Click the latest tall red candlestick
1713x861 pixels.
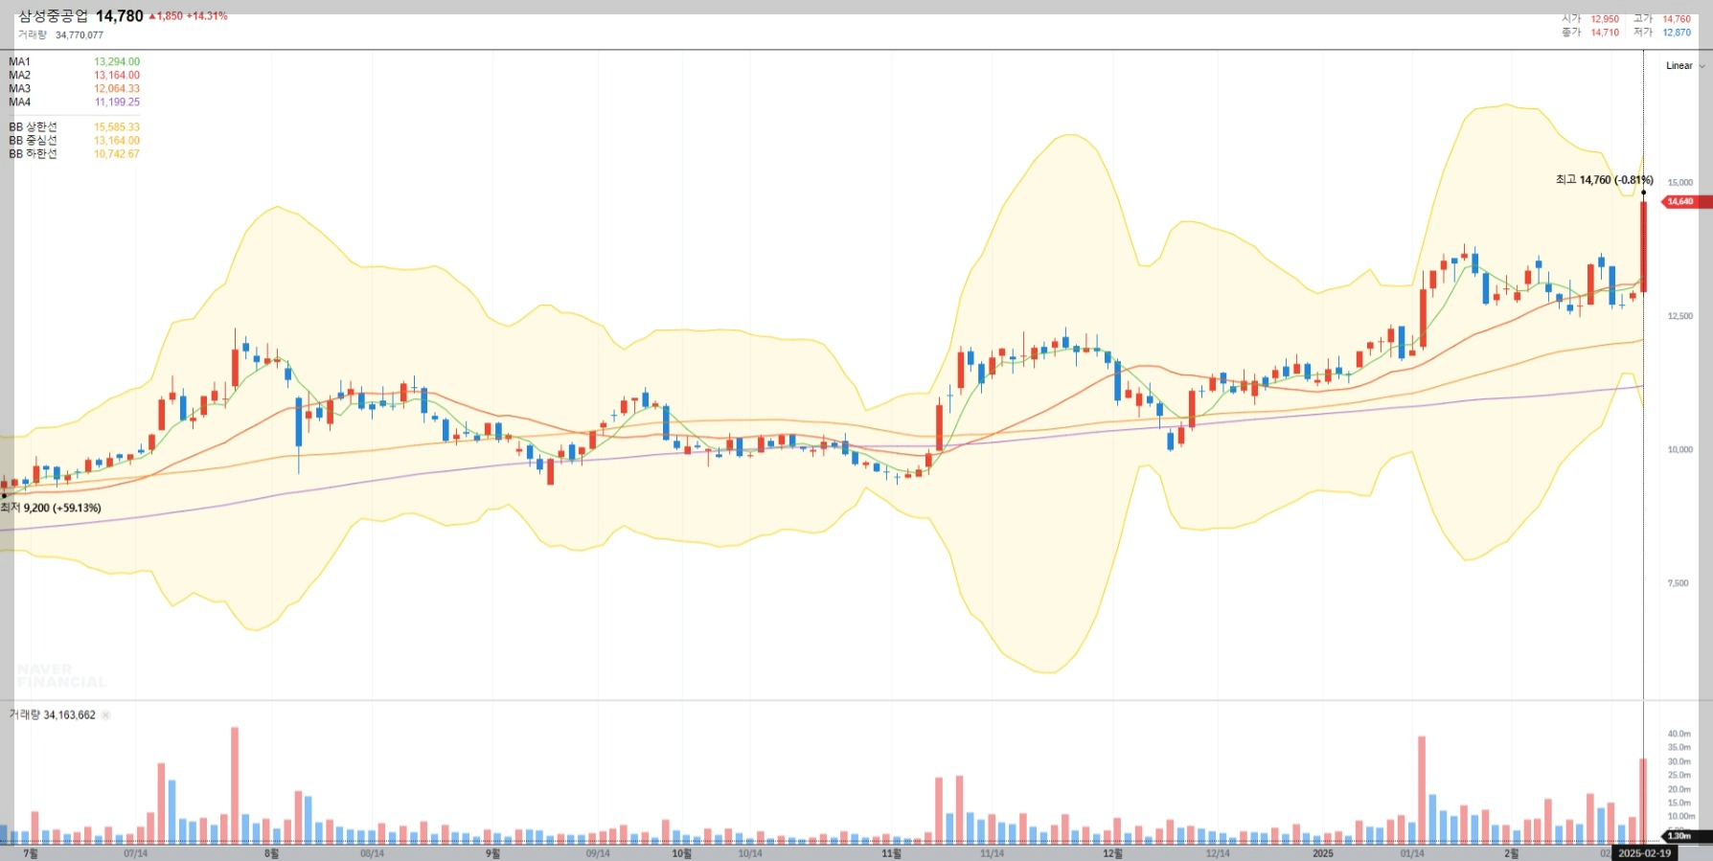tap(1644, 246)
